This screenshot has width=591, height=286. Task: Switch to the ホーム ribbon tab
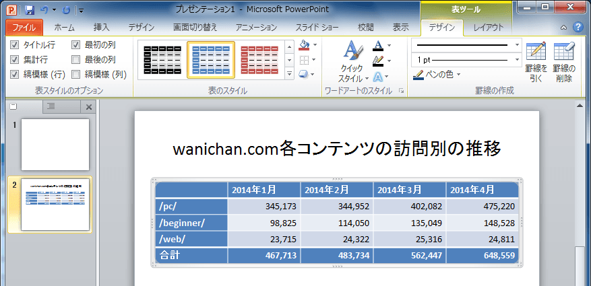(64, 28)
